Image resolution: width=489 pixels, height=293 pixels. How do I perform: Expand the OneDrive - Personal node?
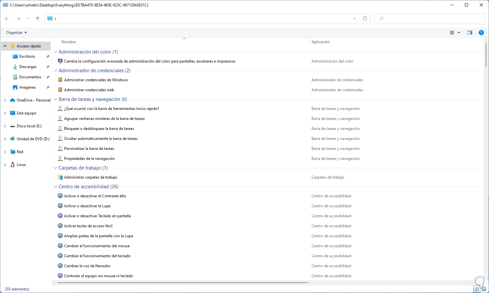point(5,100)
